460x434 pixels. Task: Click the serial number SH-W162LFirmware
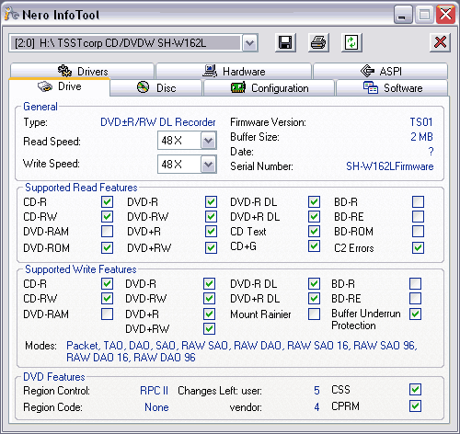coord(390,166)
